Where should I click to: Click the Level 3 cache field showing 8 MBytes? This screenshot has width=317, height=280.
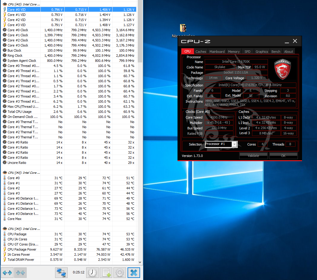(x=266, y=133)
